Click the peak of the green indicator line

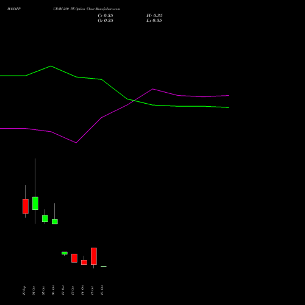[51, 66]
